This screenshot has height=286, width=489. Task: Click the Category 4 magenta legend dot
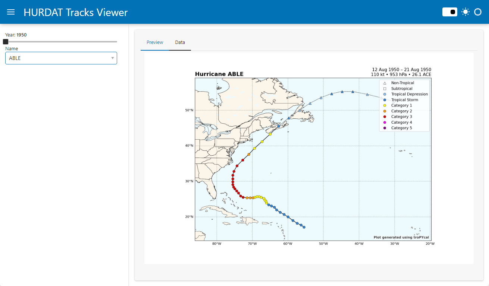[x=385, y=122]
